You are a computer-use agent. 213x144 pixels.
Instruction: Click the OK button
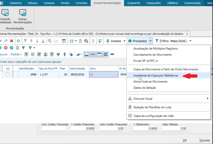(x=185, y=140)
